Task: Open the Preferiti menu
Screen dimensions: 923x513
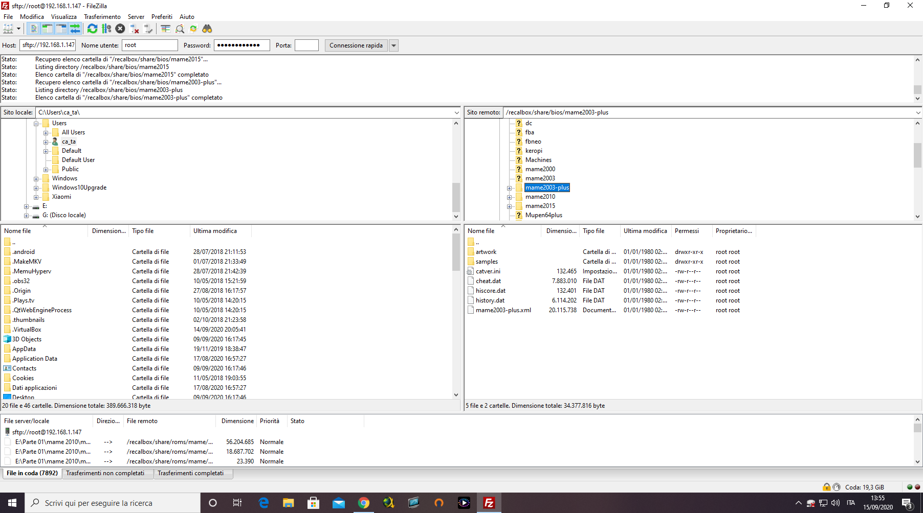Action: pyautogui.click(x=162, y=16)
